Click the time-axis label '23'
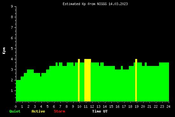 click(x=162, y=106)
